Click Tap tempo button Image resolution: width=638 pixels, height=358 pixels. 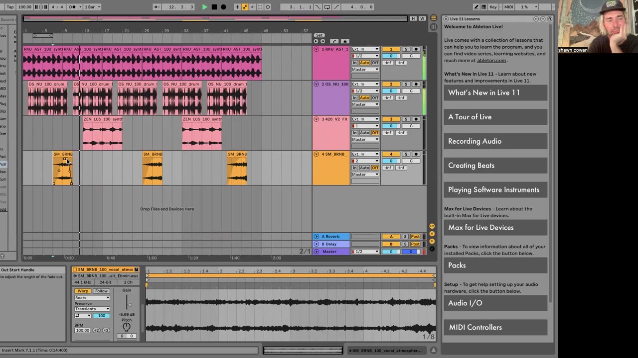[x=10, y=7]
